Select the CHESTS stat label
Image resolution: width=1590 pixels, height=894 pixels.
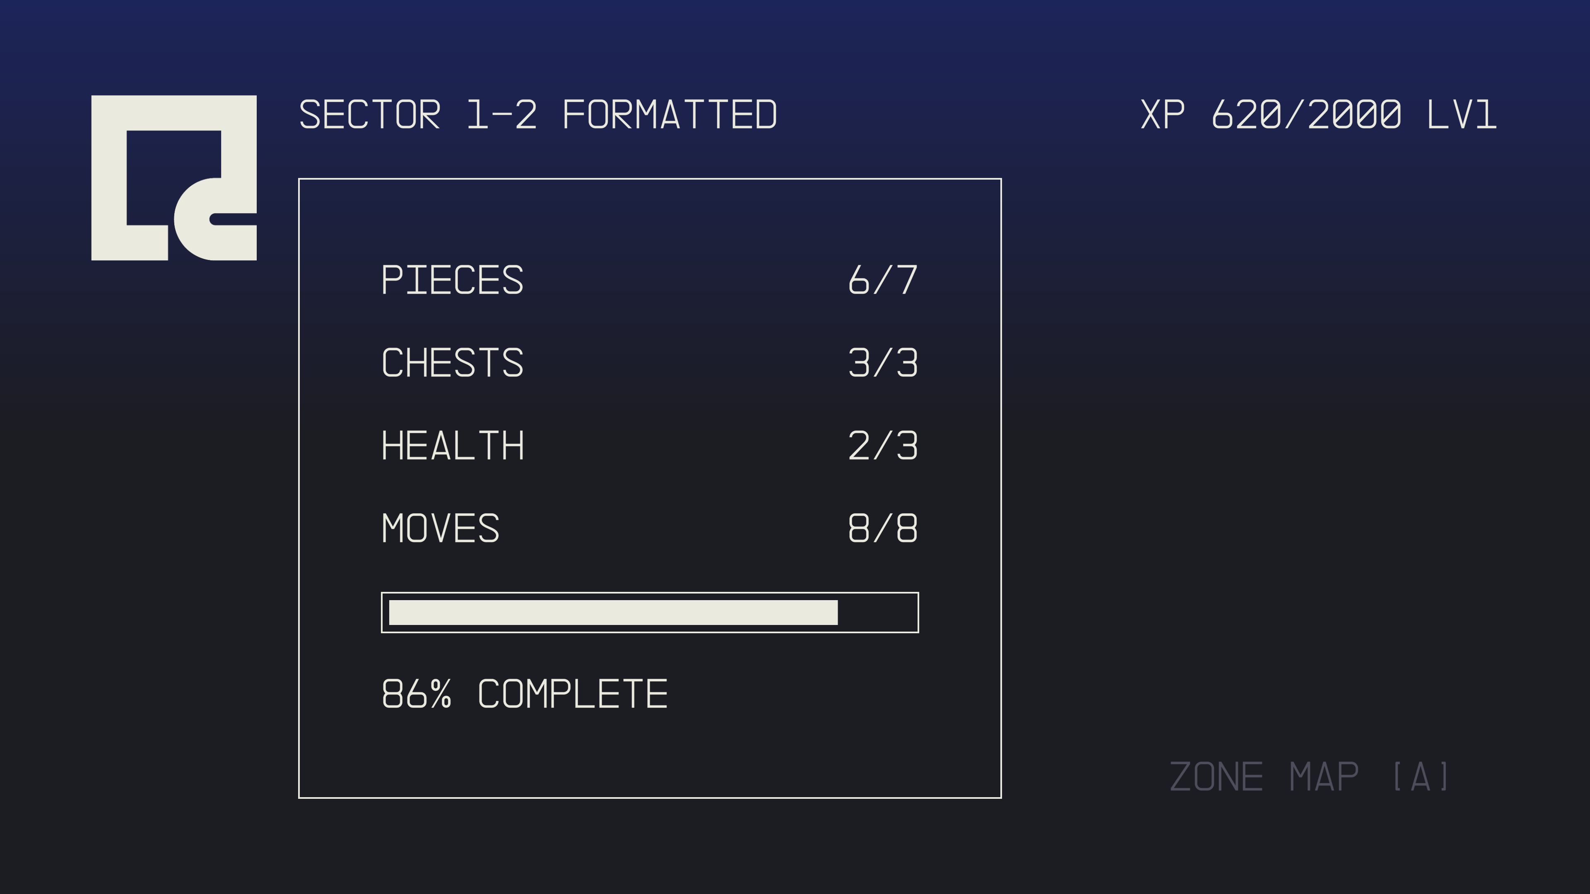(x=453, y=363)
